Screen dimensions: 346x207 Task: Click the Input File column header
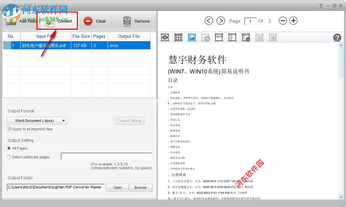[46, 36]
